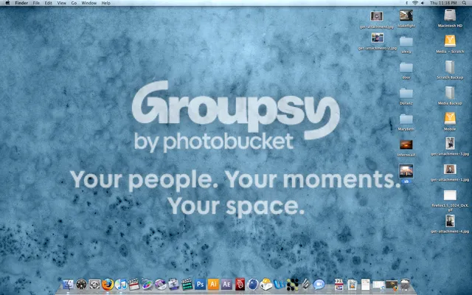Open the Help menu
This screenshot has width=472, height=295.
pyautogui.click(x=105, y=3)
